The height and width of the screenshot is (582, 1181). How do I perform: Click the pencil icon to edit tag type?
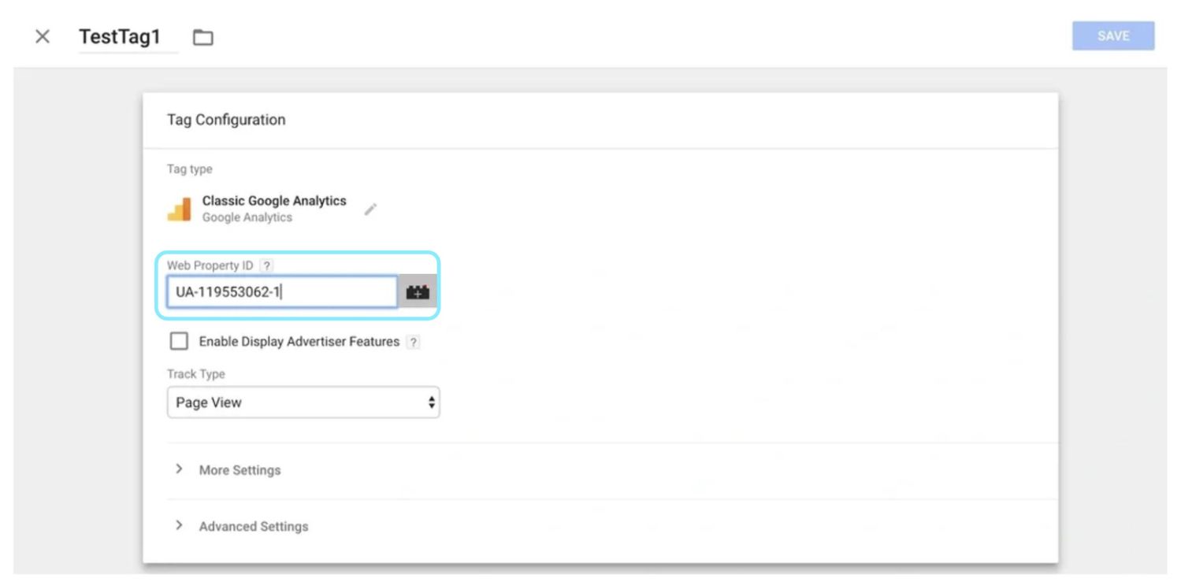370,209
